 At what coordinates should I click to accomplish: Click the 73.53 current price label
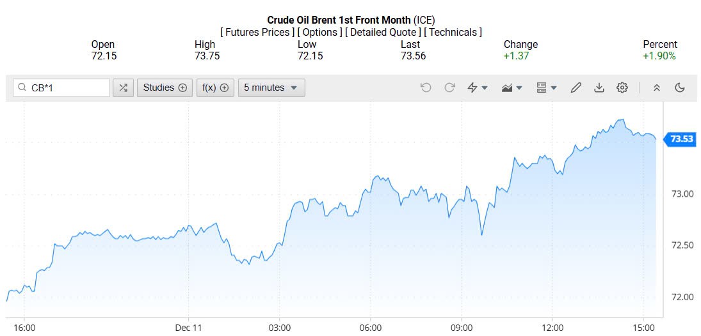click(x=681, y=139)
